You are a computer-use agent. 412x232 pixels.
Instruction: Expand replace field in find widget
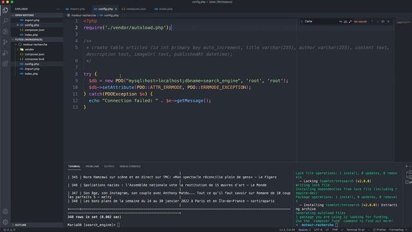pyautogui.click(x=301, y=21)
